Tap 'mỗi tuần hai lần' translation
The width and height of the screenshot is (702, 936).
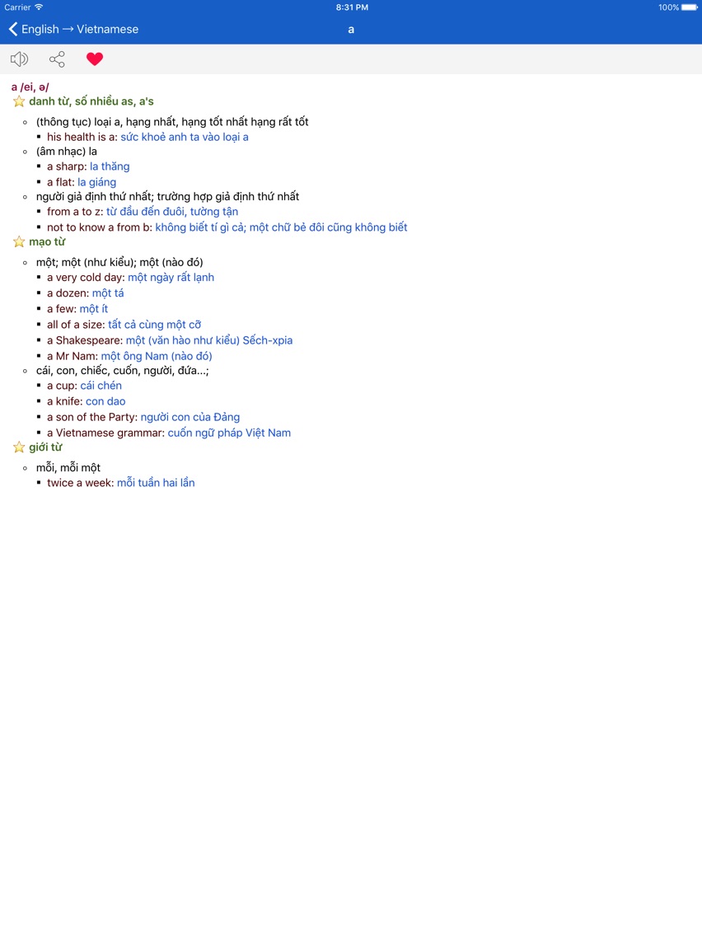click(x=156, y=482)
